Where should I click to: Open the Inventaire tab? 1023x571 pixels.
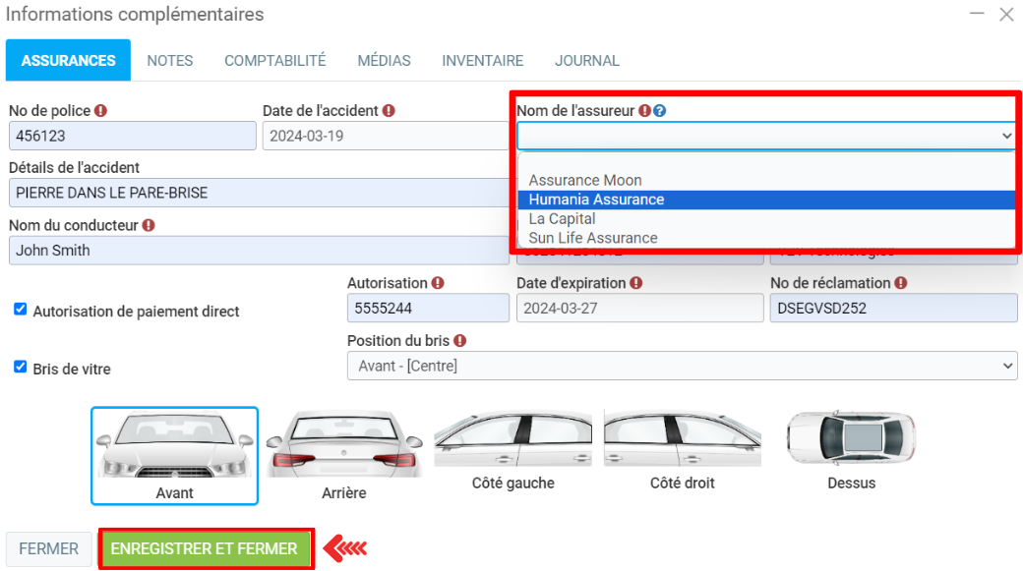pos(482,61)
